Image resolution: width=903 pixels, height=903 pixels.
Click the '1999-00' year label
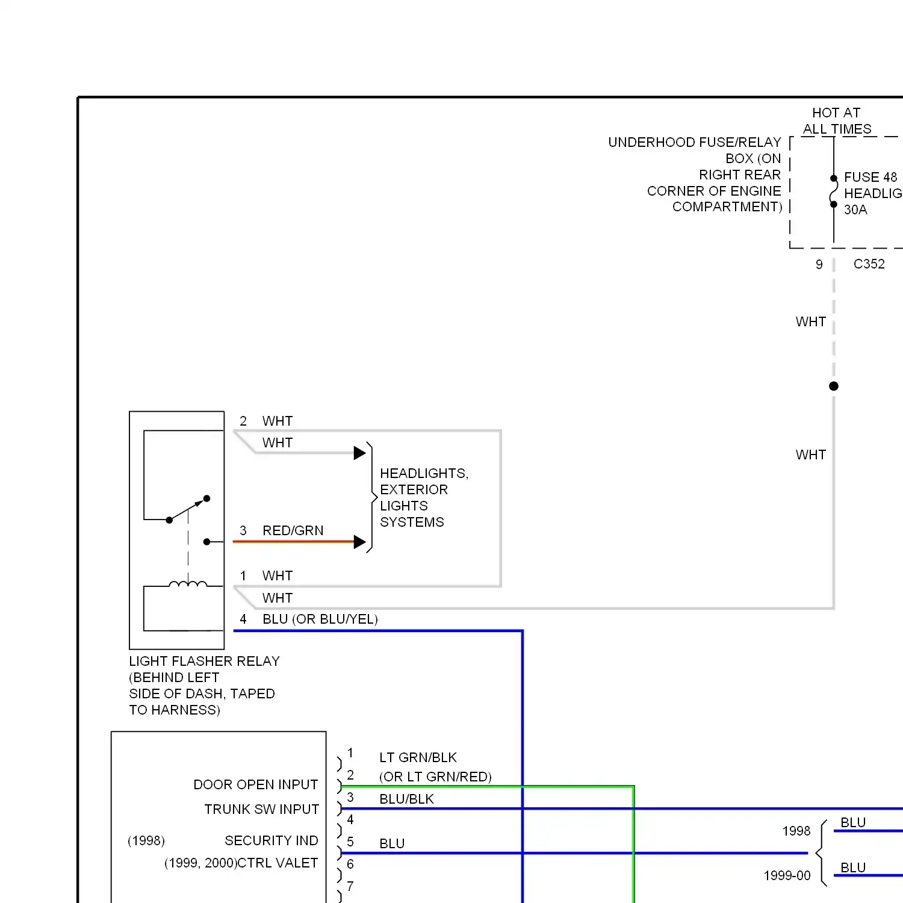click(x=787, y=875)
